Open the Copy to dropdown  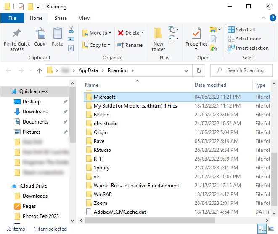(97, 45)
